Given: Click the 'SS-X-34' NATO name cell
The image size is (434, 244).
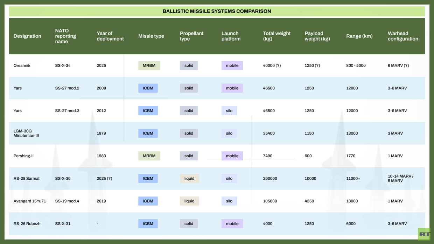Looking at the screenshot, I should 63,65.
